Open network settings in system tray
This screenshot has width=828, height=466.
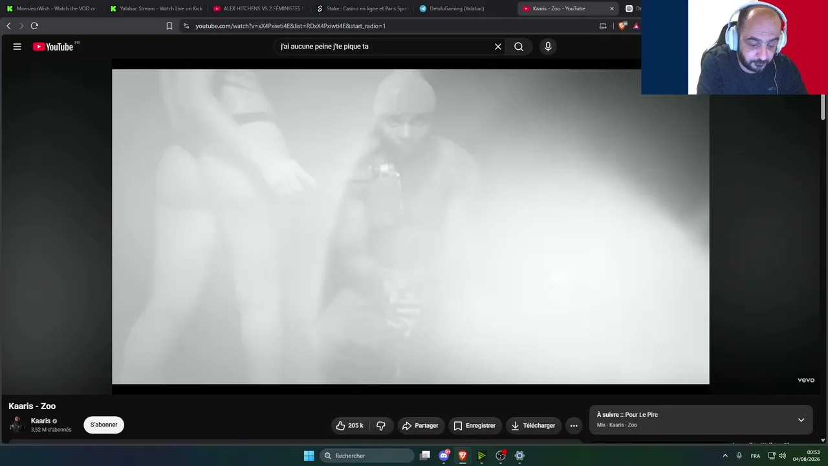[x=772, y=456]
